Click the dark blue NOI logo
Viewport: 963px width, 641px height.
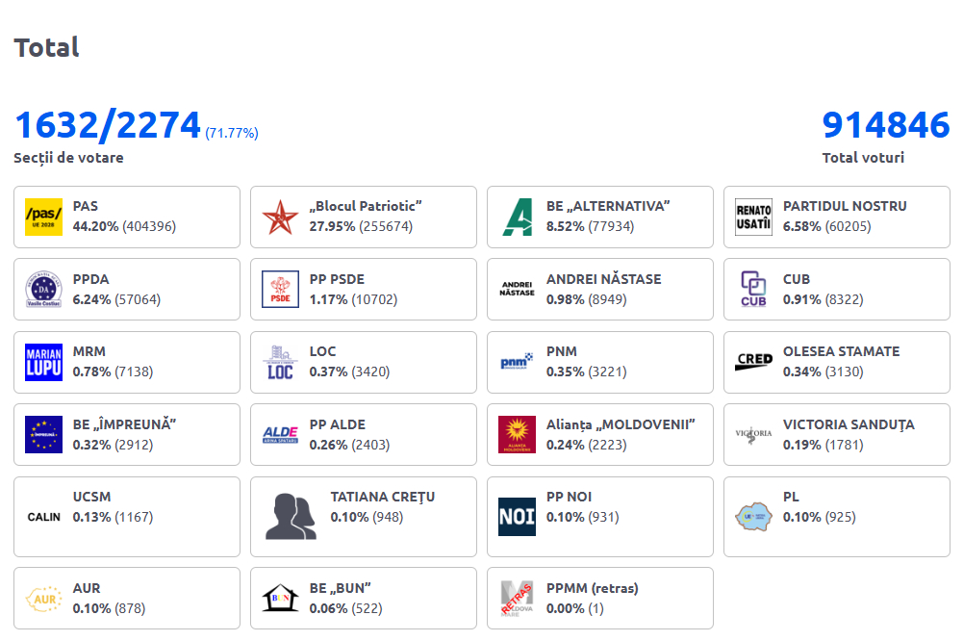click(517, 517)
